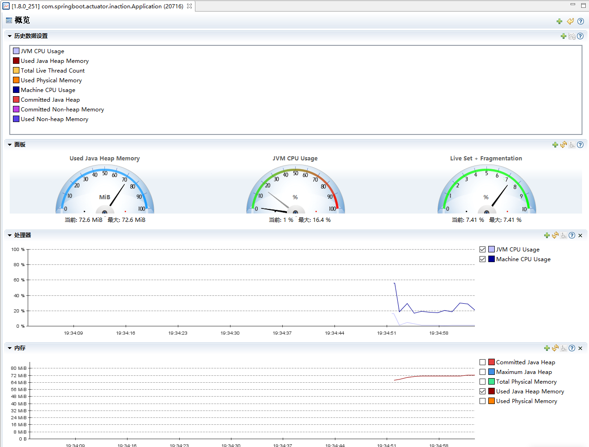Clear history data via the chart-trashcan icon

pyautogui.click(x=572, y=36)
